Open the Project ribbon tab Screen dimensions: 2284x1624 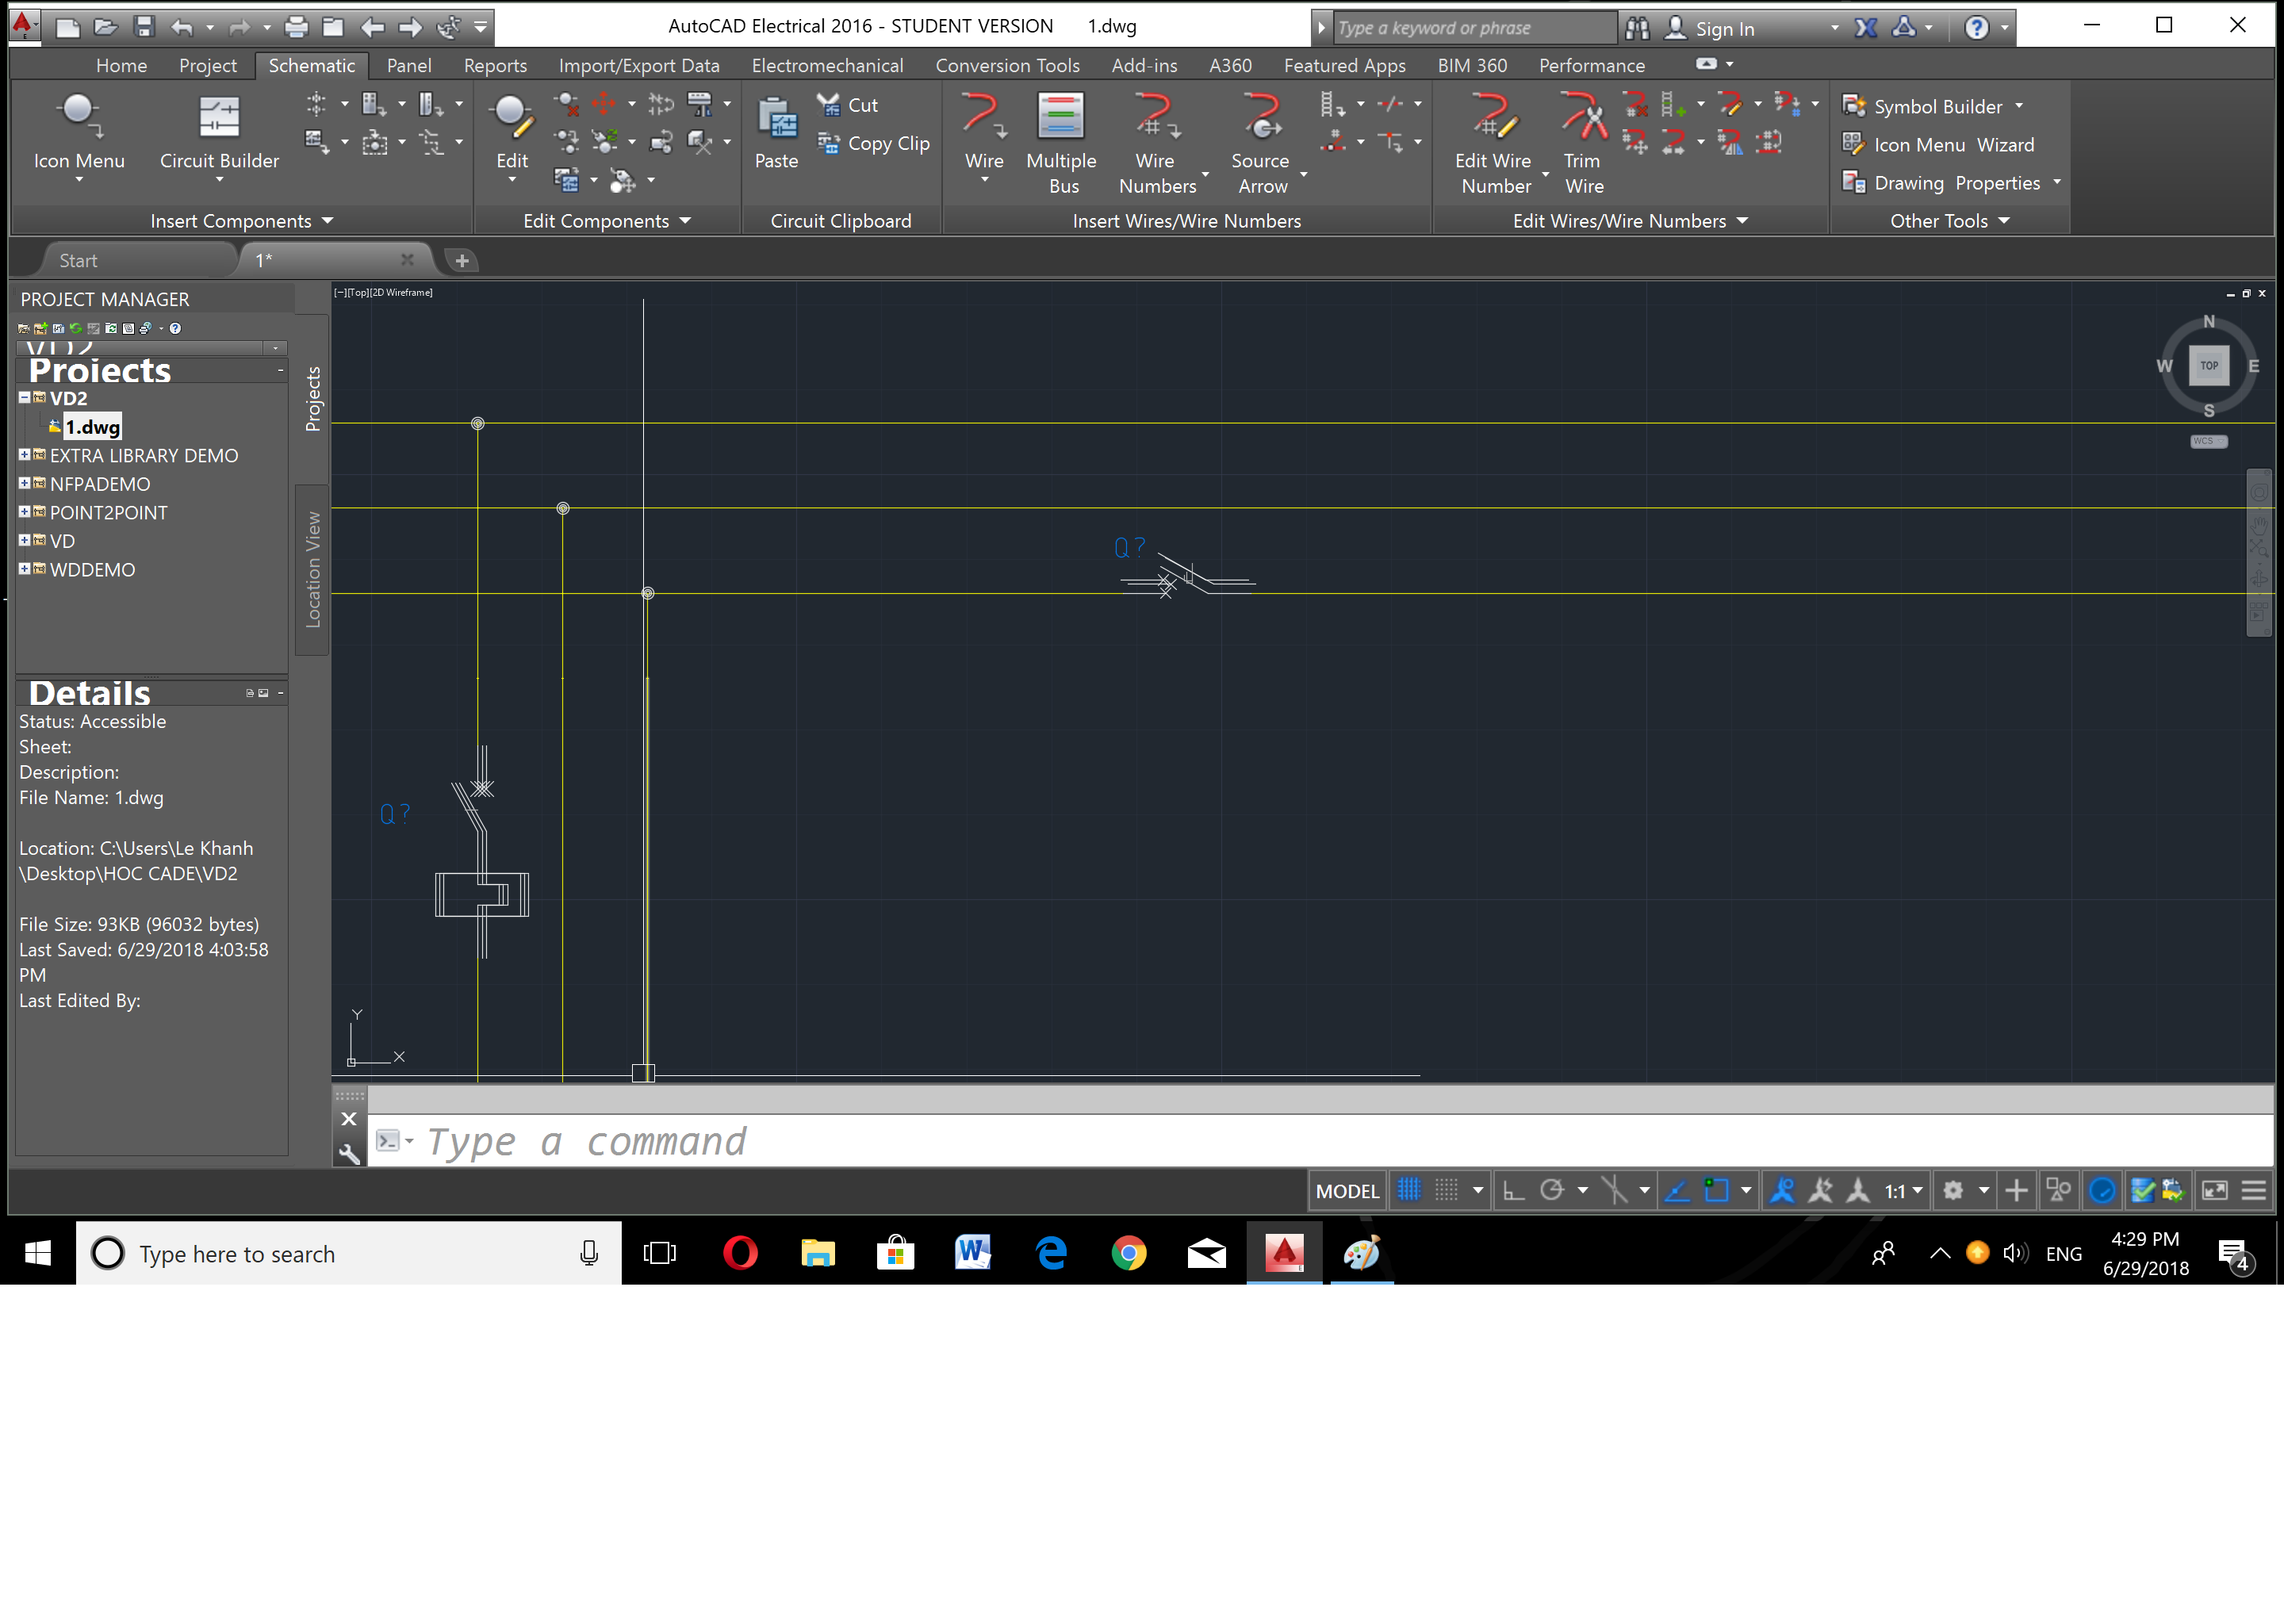click(208, 65)
